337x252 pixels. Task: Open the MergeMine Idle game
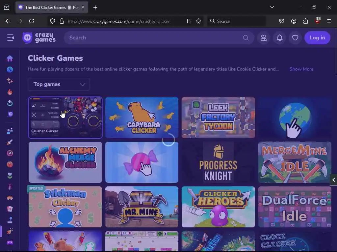point(295,162)
